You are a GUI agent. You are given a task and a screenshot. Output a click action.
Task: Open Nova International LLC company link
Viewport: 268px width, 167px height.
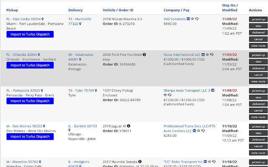(182, 55)
